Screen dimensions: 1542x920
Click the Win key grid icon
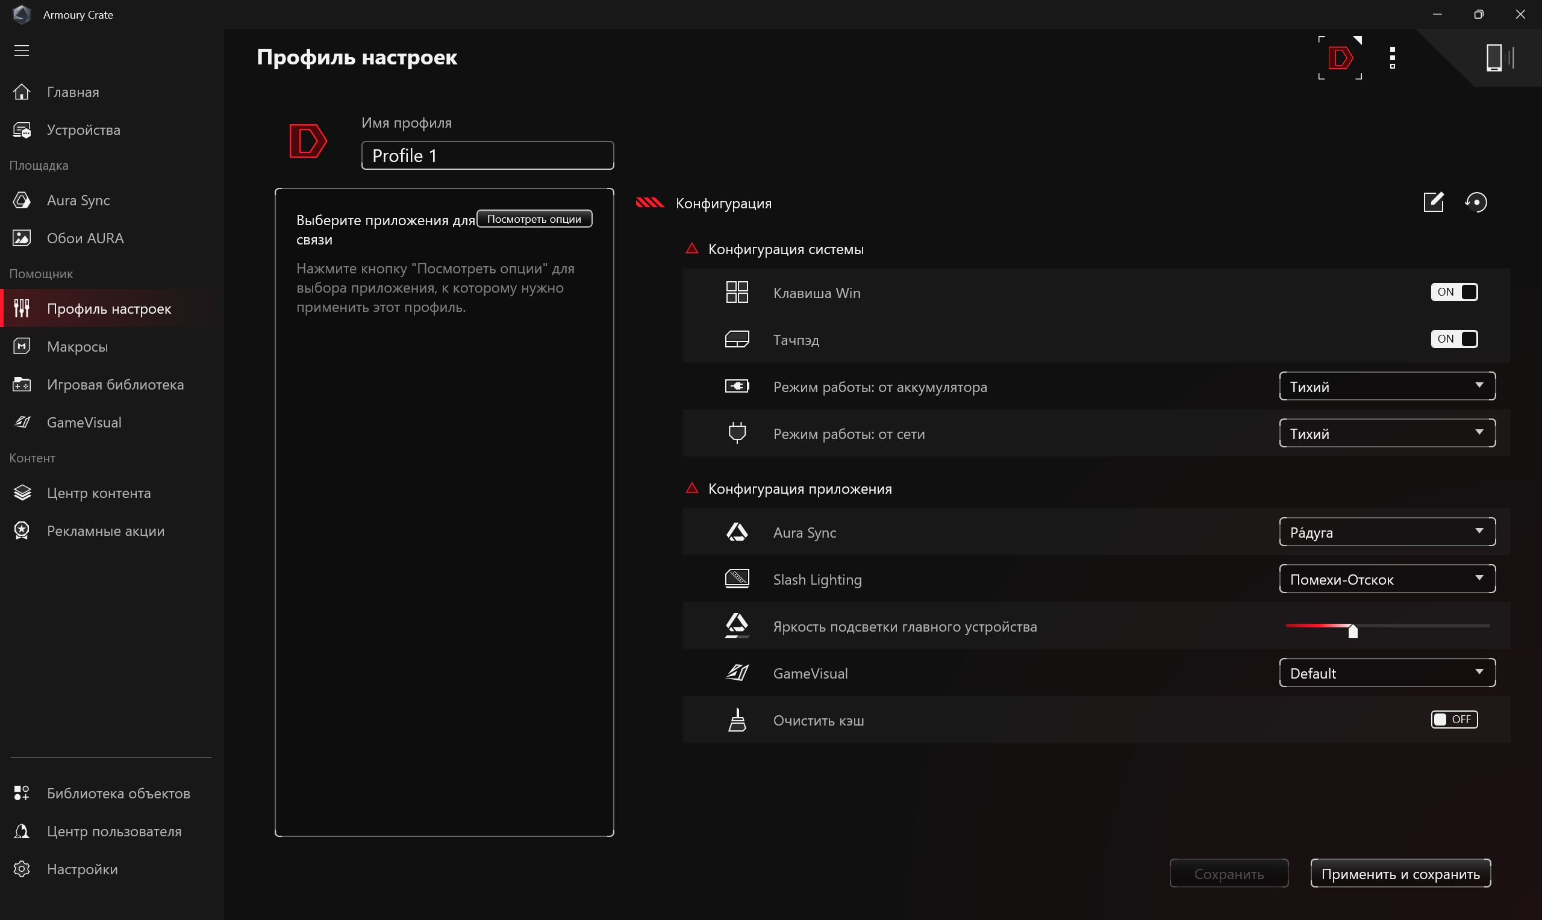point(737,292)
